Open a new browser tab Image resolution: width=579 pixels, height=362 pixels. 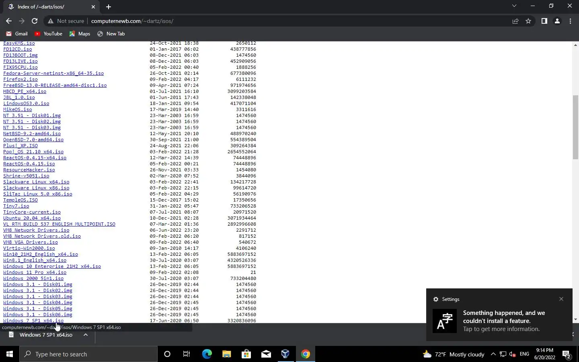coord(109,7)
